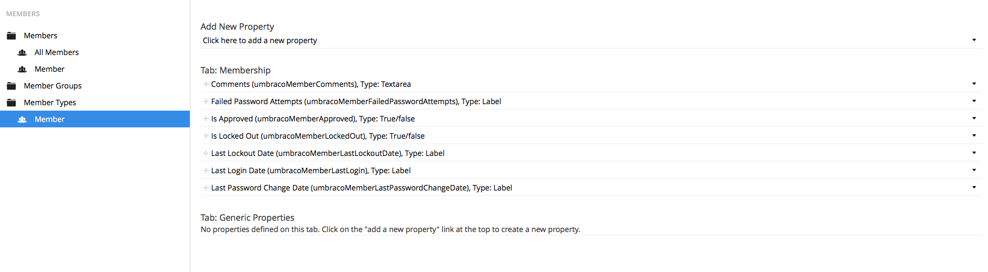Open the Member Groups folder icon
Screen dimensions: 988x272
click(x=11, y=86)
